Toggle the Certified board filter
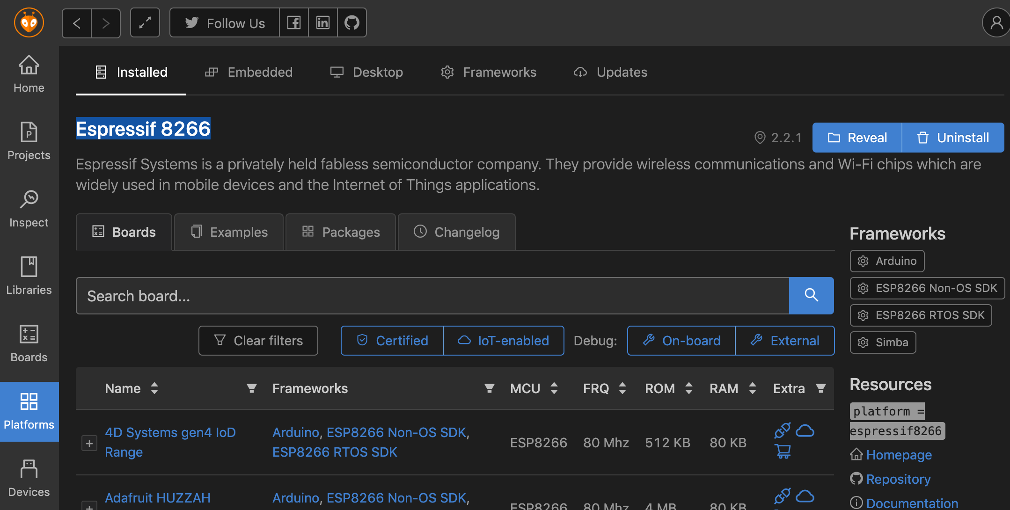Screen dimensions: 1010x510 (x=392, y=341)
